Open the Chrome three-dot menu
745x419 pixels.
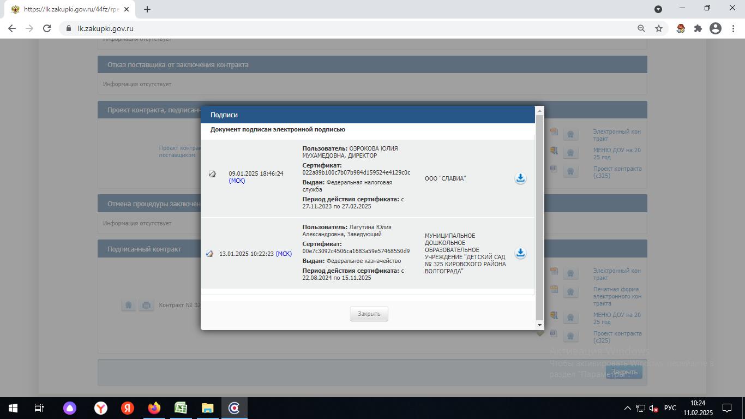(x=732, y=28)
